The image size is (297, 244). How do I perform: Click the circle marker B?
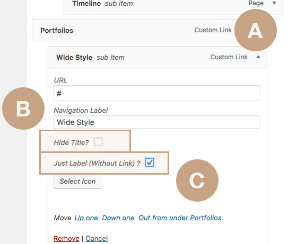[x=23, y=109]
